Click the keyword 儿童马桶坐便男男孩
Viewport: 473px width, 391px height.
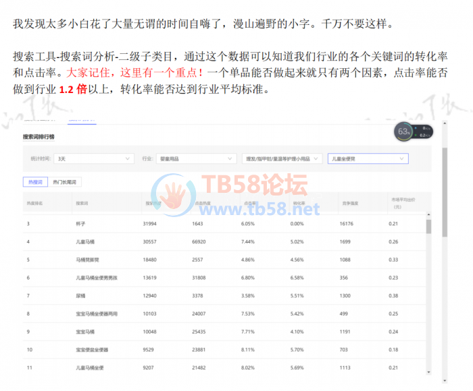point(97,278)
